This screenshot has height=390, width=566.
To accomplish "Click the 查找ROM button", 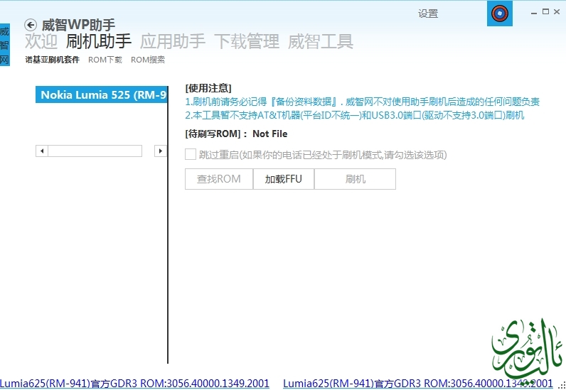I will (219, 179).
